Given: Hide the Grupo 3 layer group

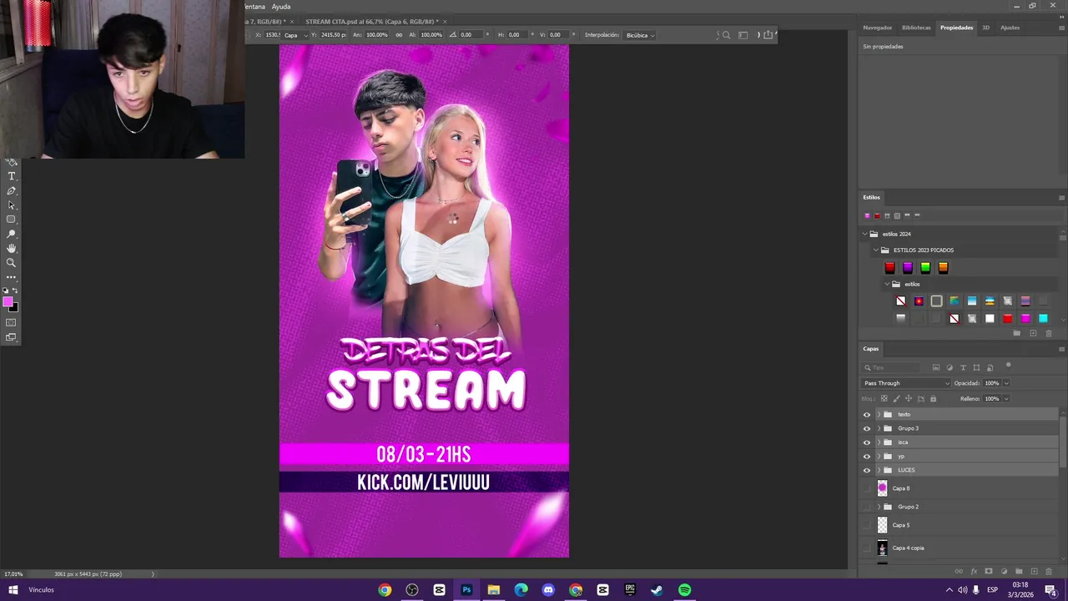Looking at the screenshot, I should tap(866, 428).
